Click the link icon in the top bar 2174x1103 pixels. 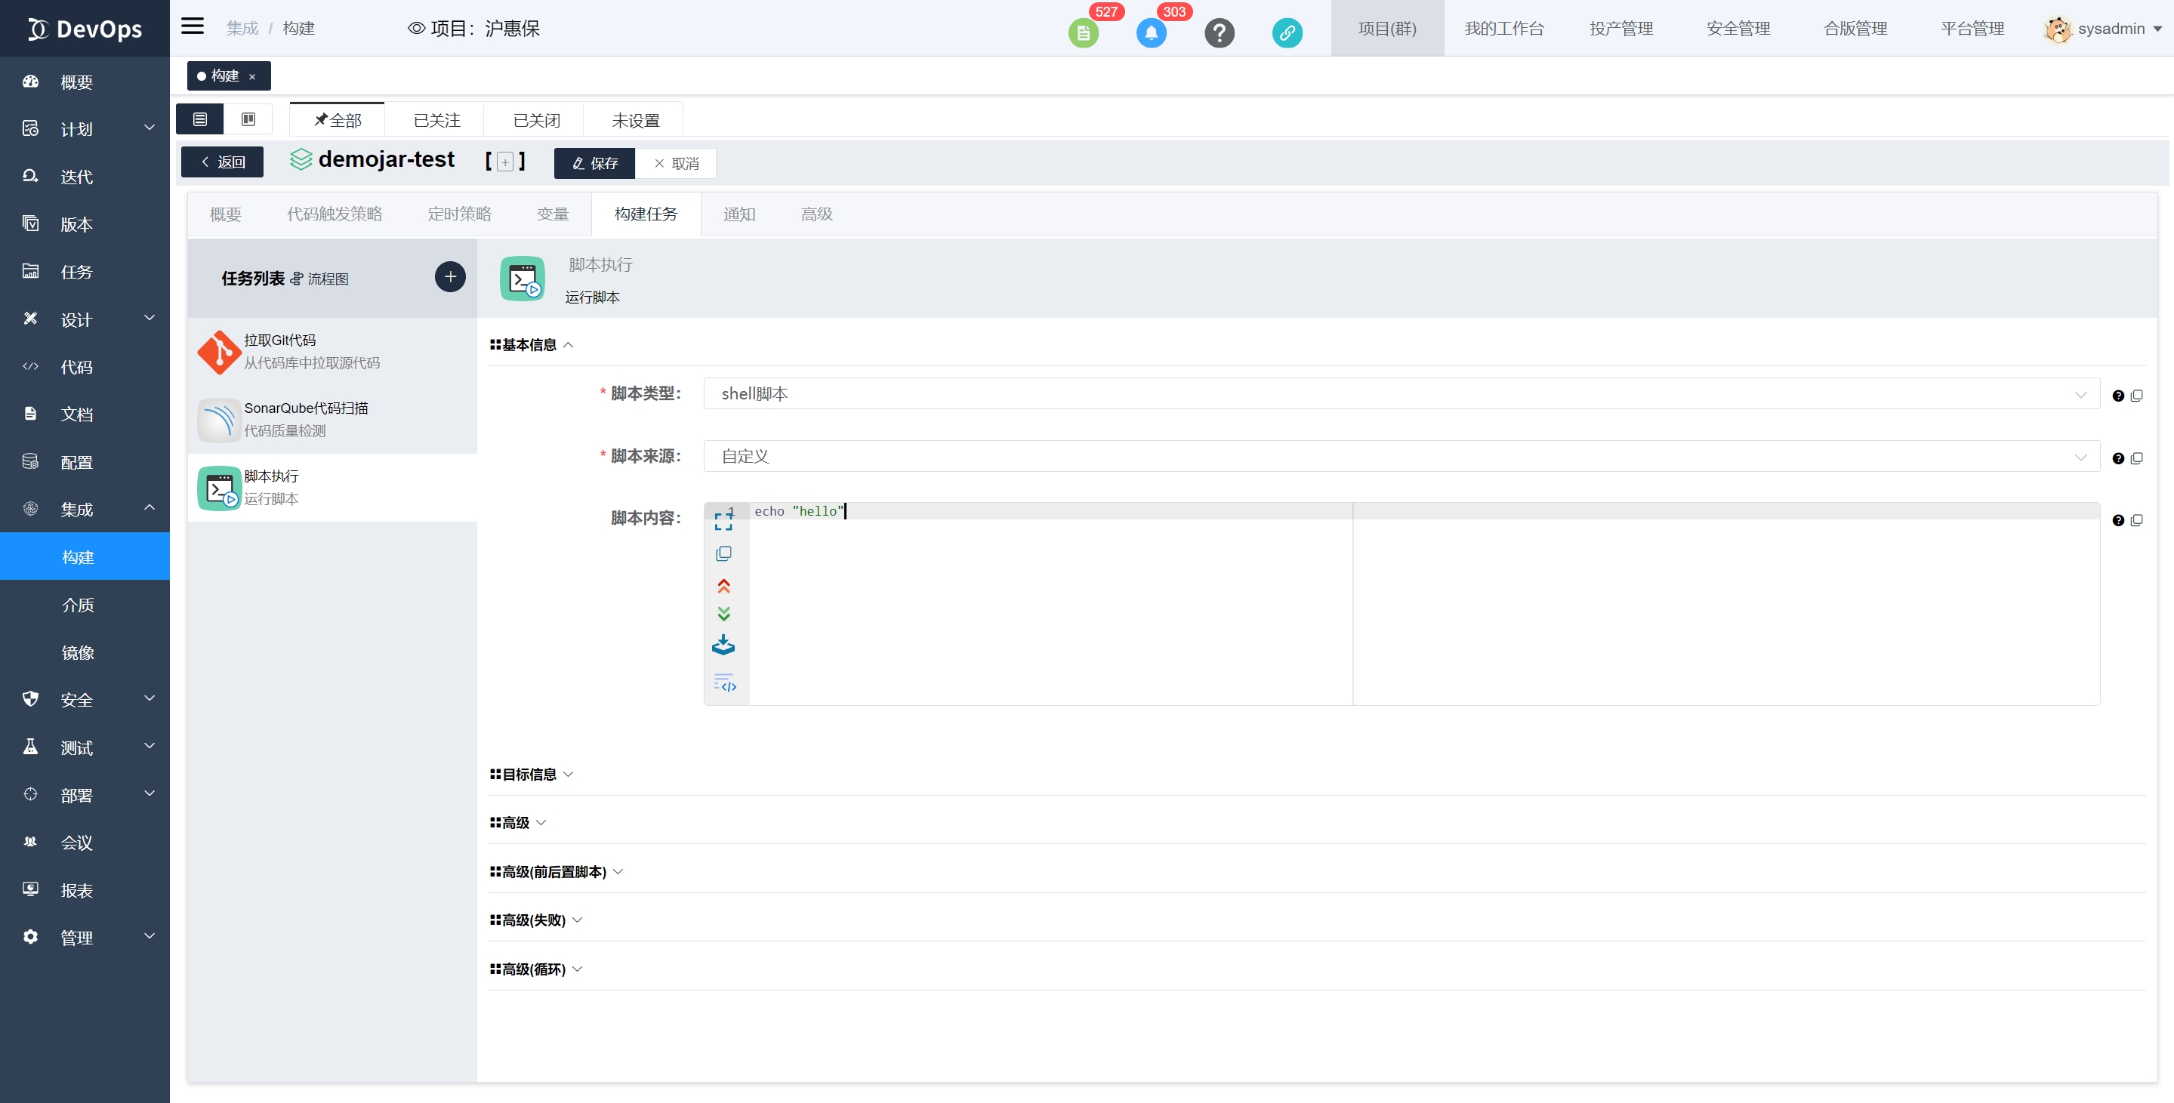tap(1287, 33)
